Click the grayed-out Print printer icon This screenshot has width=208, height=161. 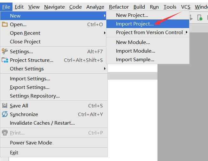[x=5, y=133]
